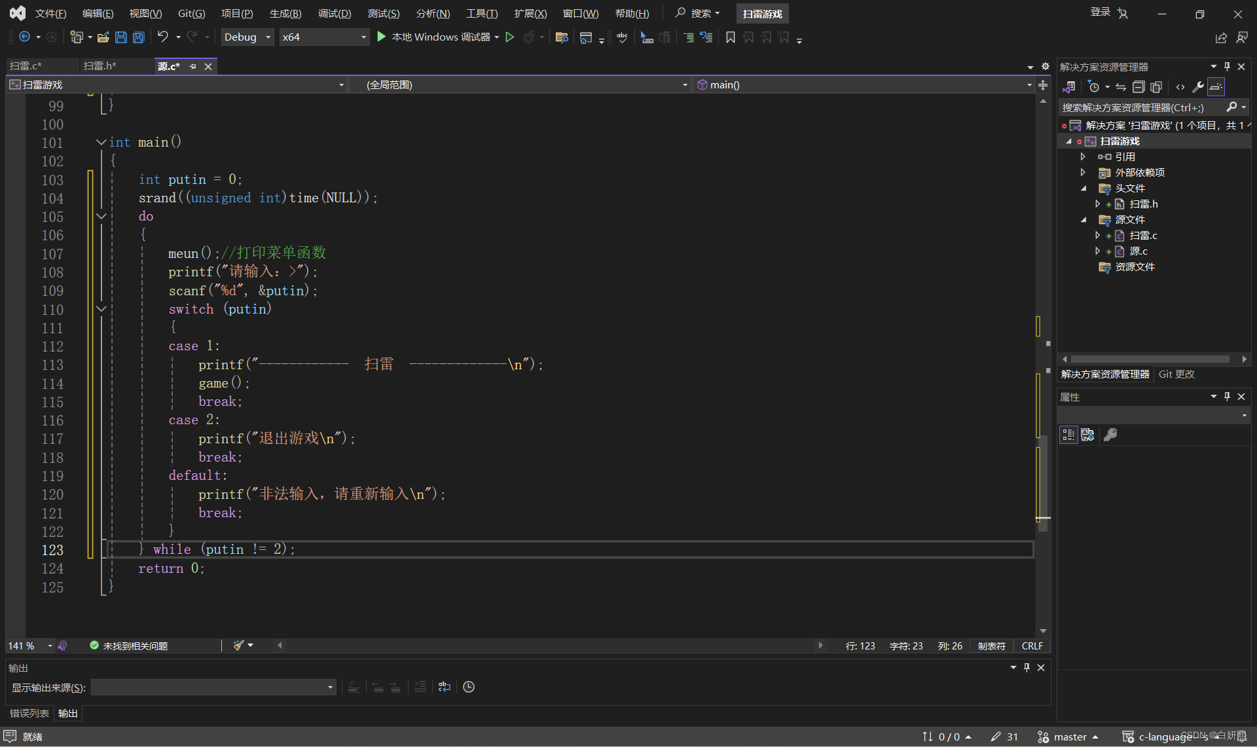
Task: Click the comment selected lines icon
Action: pyautogui.click(x=689, y=37)
